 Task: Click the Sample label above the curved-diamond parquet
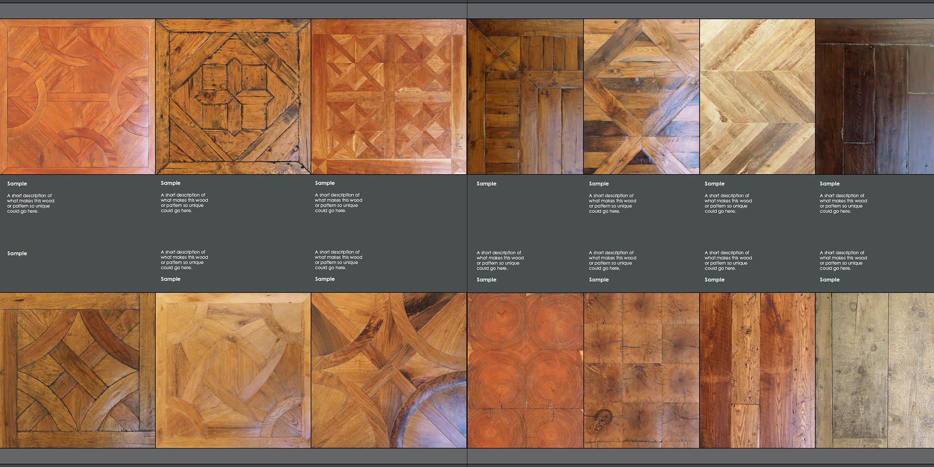17,253
